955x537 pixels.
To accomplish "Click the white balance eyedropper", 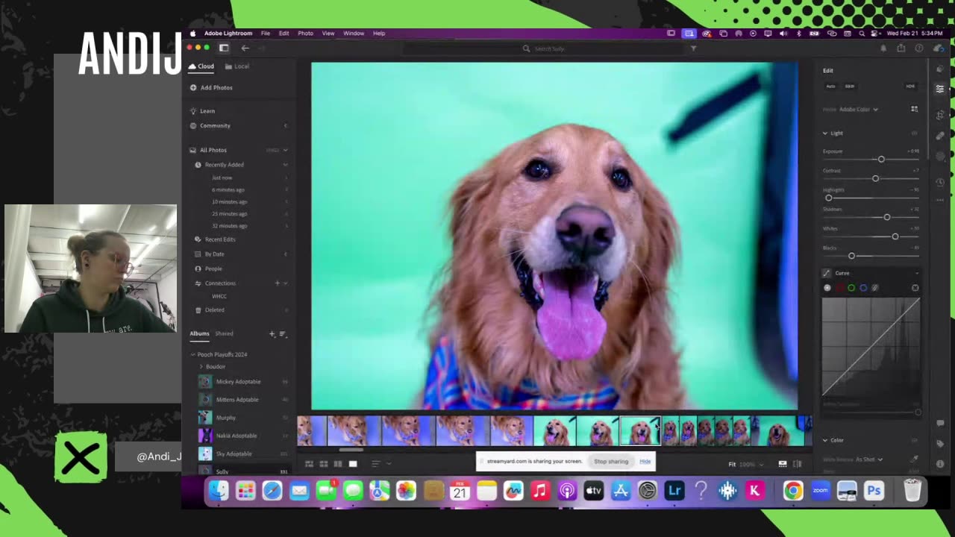I will pos(915,459).
